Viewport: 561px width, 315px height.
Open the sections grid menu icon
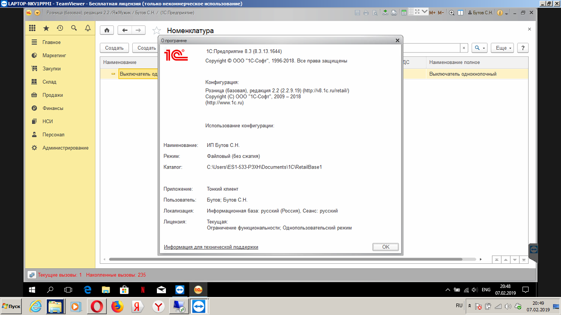32,28
